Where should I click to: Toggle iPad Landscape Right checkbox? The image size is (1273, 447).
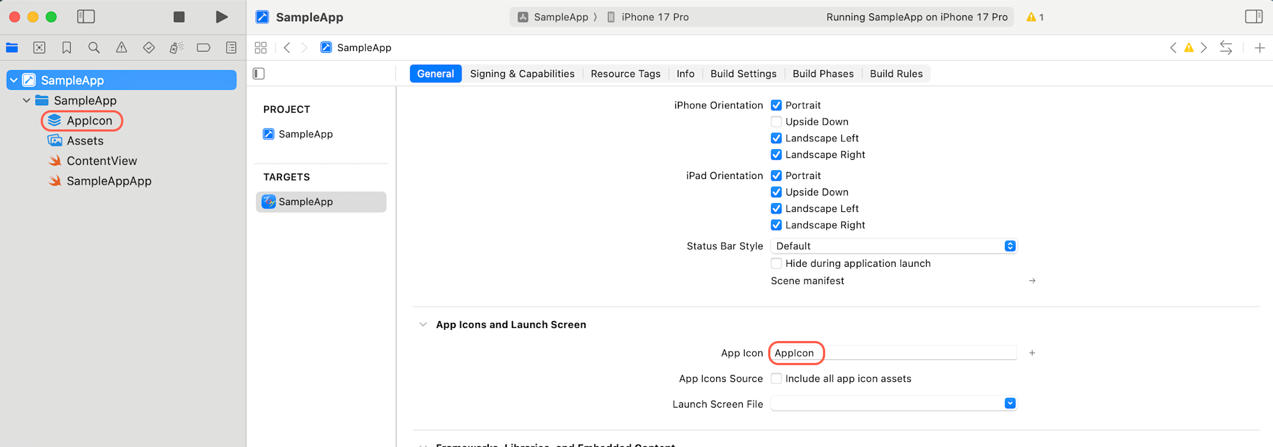pos(777,225)
